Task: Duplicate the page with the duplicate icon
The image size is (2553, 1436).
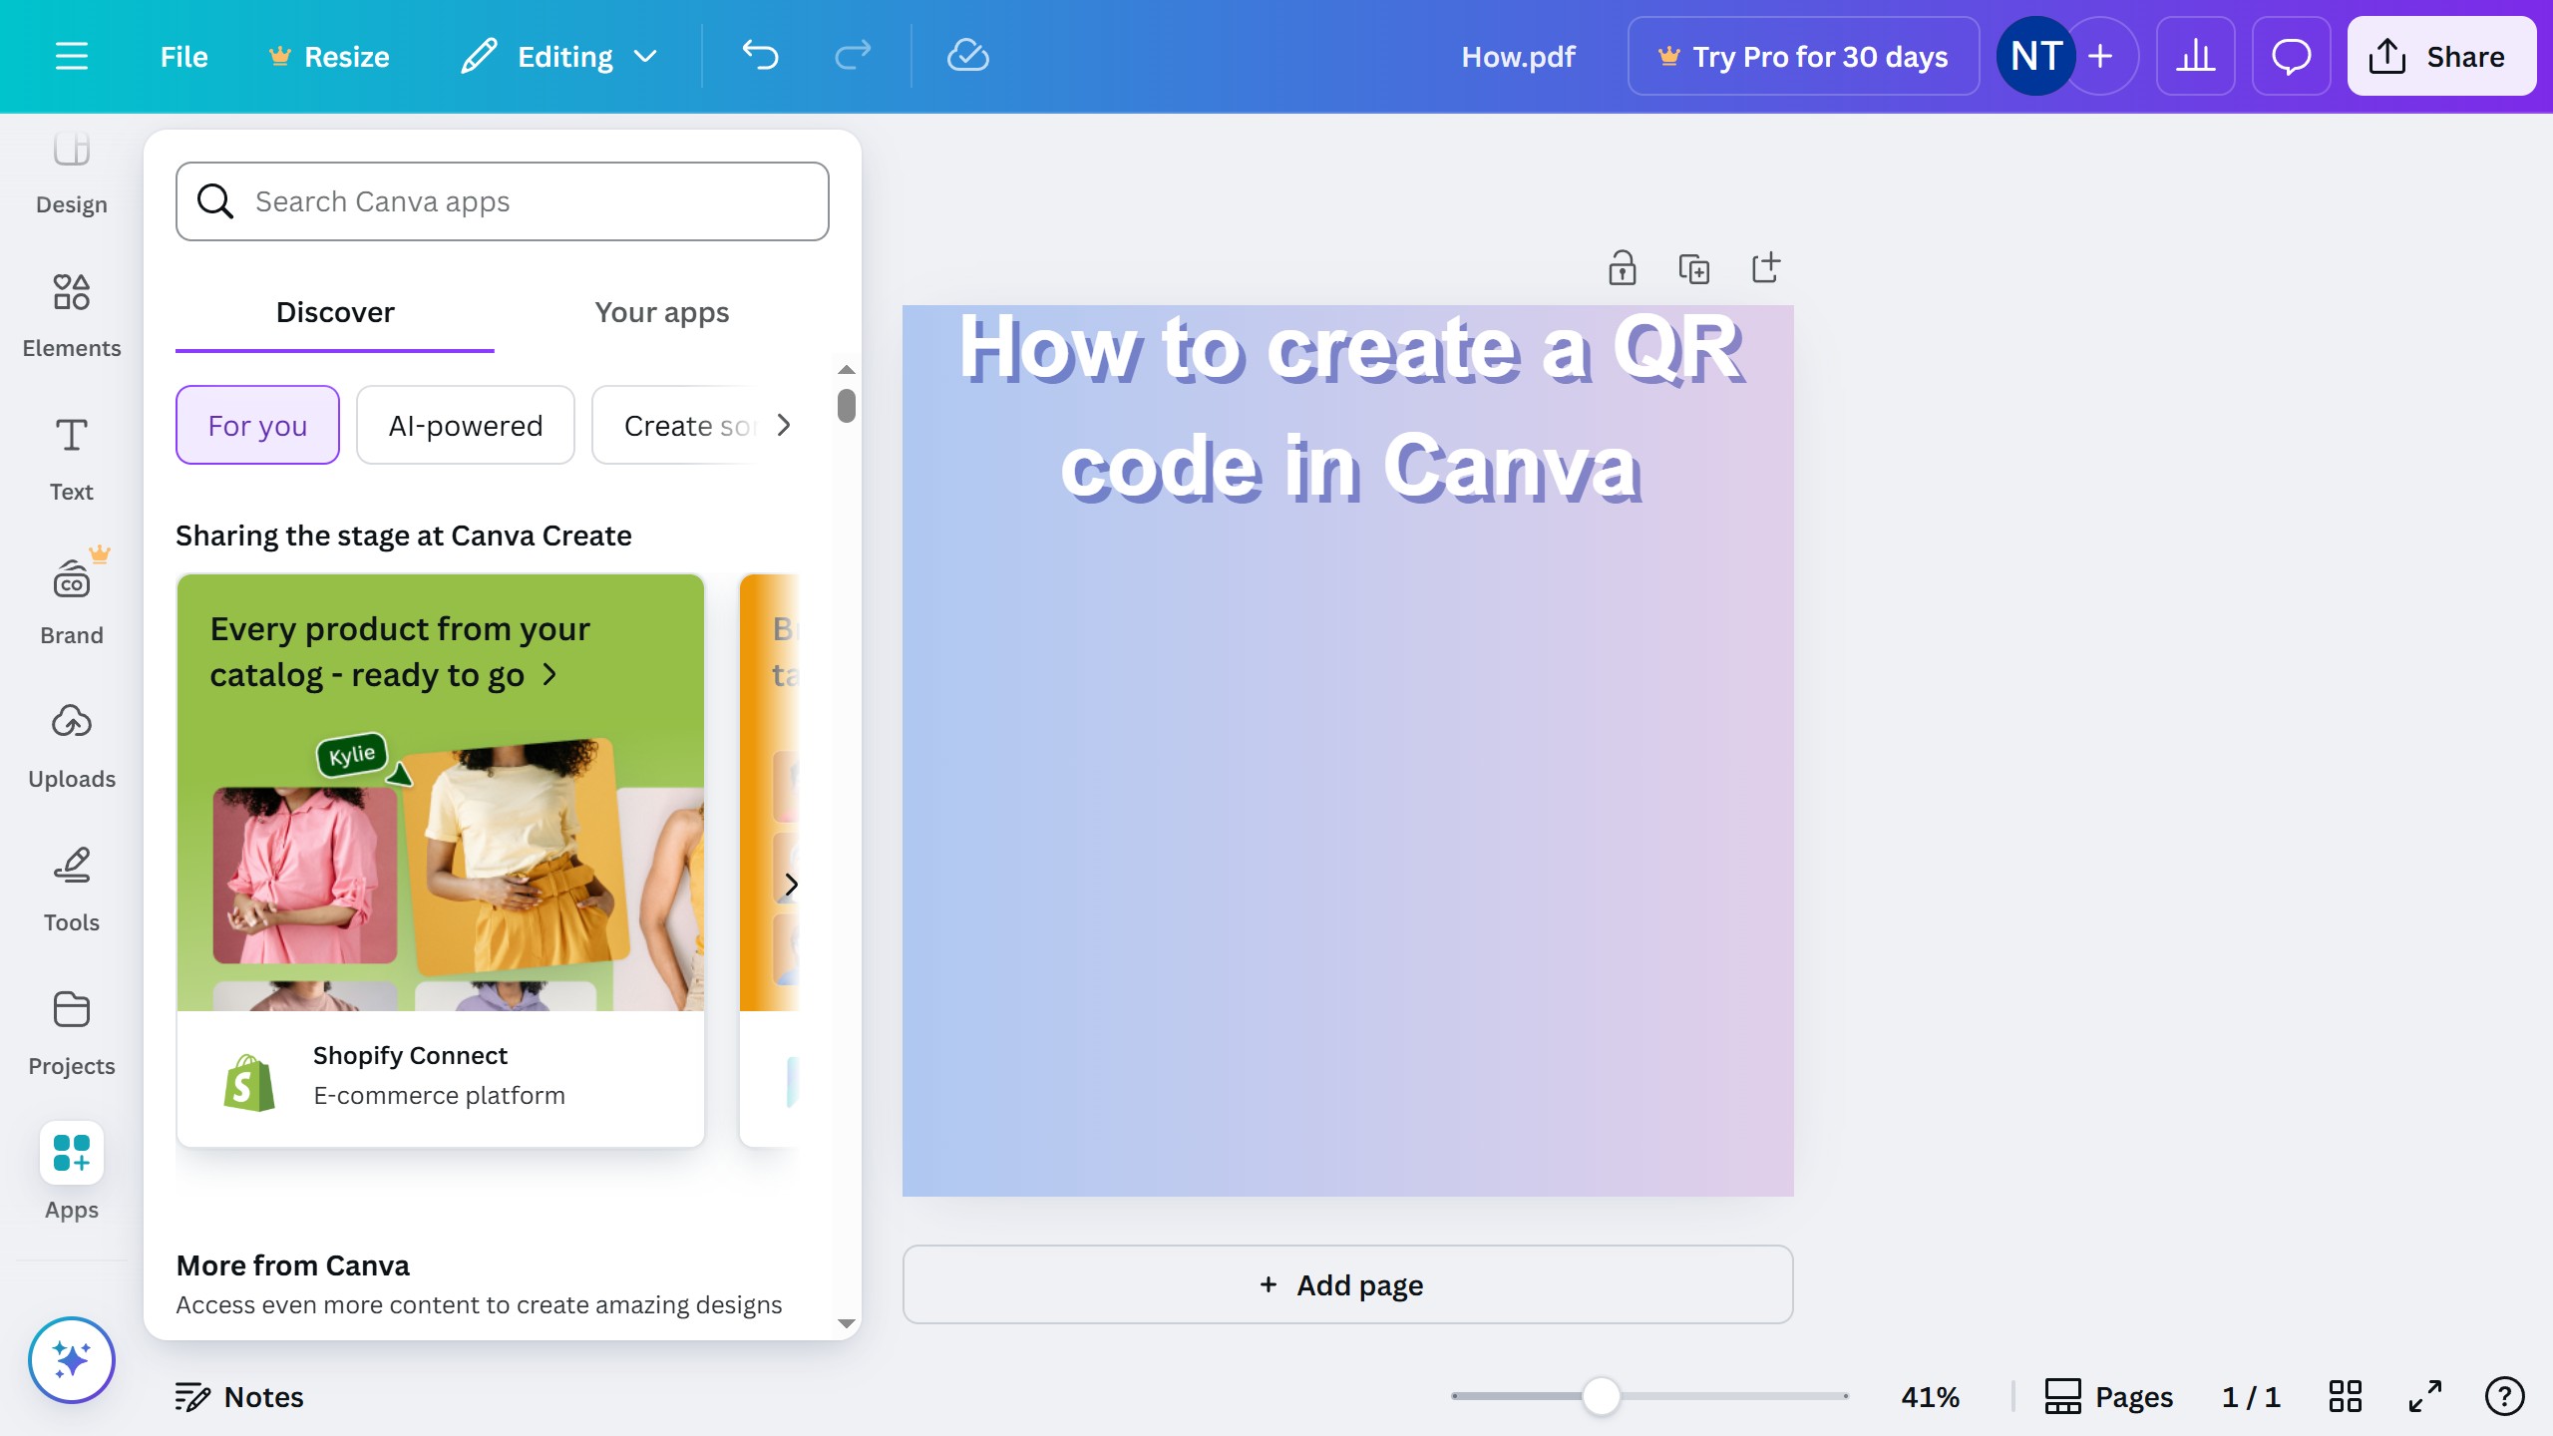Action: click(x=1693, y=268)
